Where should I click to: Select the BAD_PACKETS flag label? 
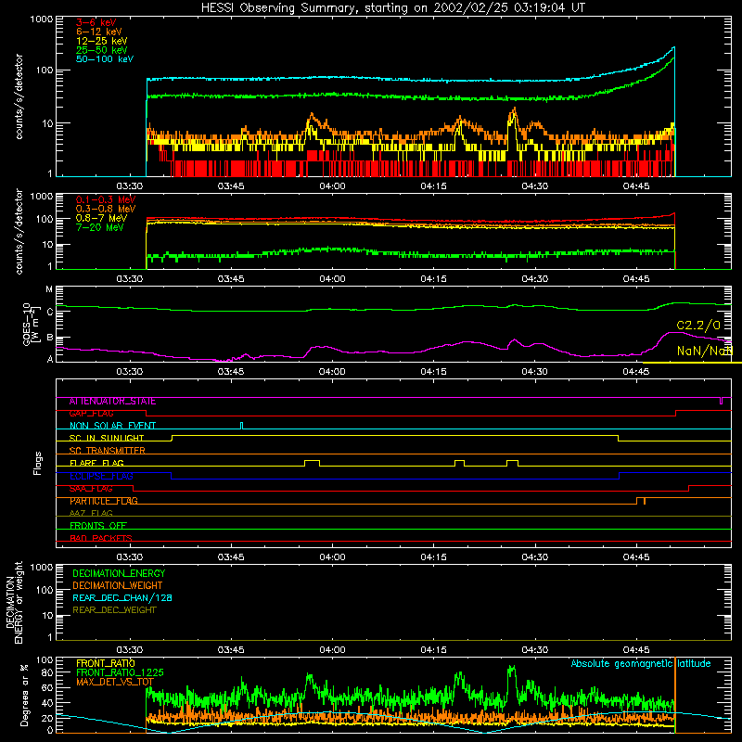click(x=101, y=538)
